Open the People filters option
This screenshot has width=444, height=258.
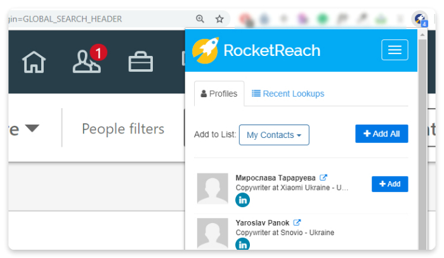[123, 129]
